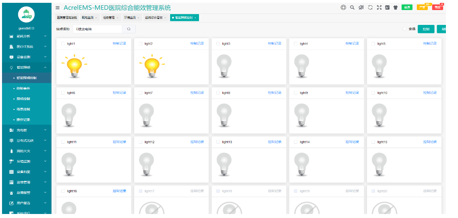Tick the 全选 select-all checkbox
This screenshot has width=458, height=218.
(405, 29)
